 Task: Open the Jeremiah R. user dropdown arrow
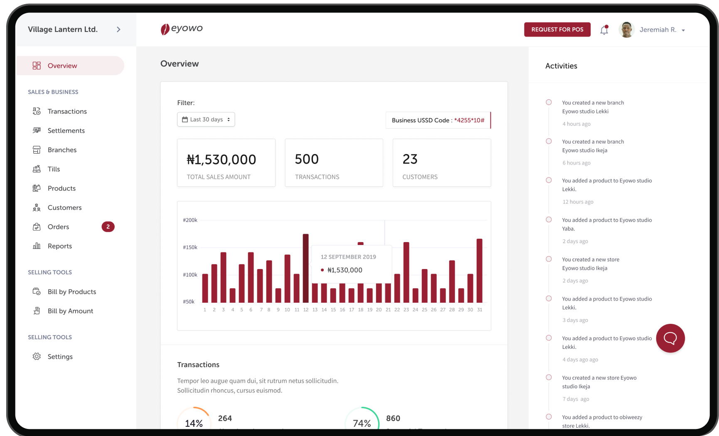point(683,30)
